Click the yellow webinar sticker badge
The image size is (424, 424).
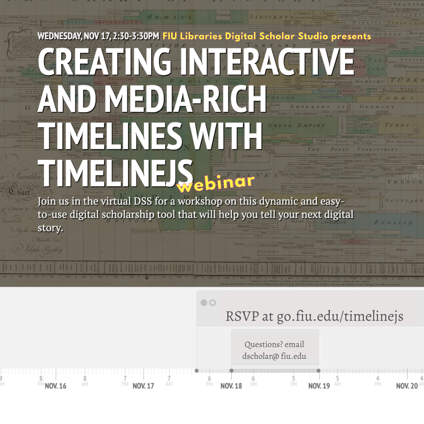click(216, 182)
